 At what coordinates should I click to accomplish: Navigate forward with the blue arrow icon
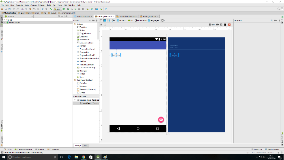click(x=46, y=9)
